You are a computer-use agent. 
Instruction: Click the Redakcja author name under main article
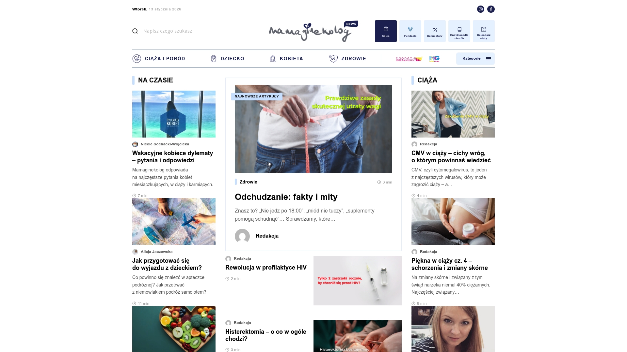267,236
